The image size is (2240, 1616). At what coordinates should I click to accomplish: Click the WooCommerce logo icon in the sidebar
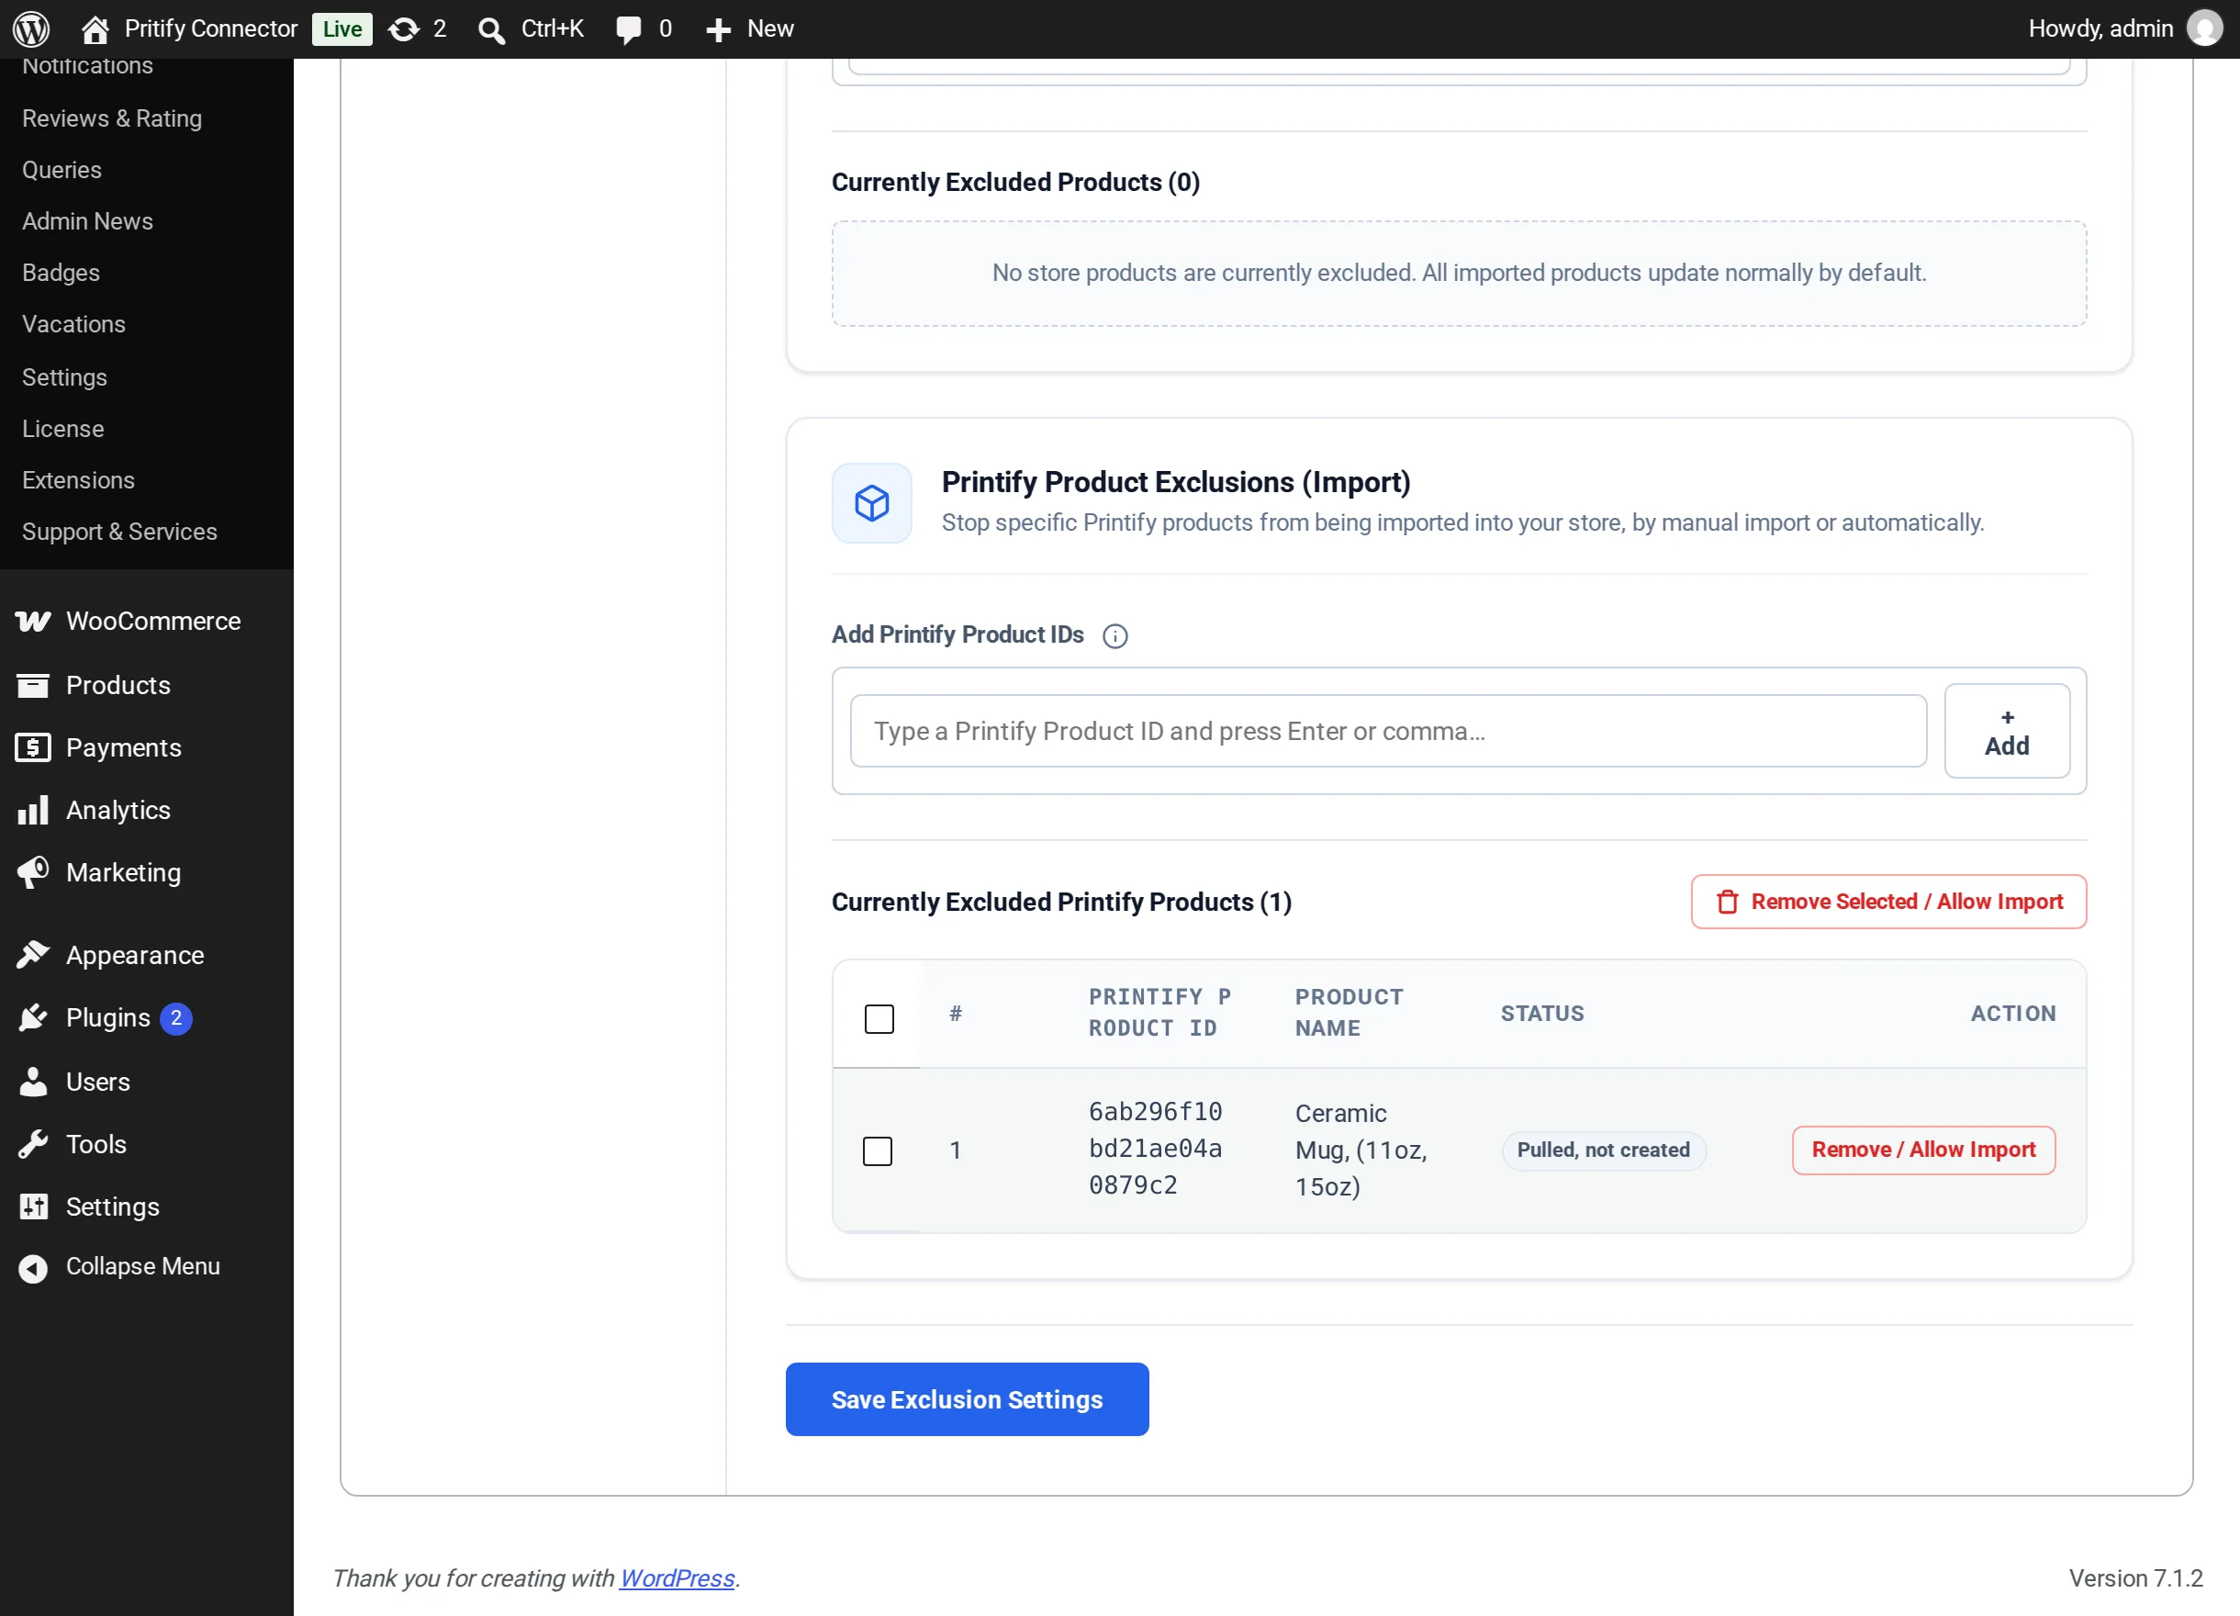click(x=33, y=621)
